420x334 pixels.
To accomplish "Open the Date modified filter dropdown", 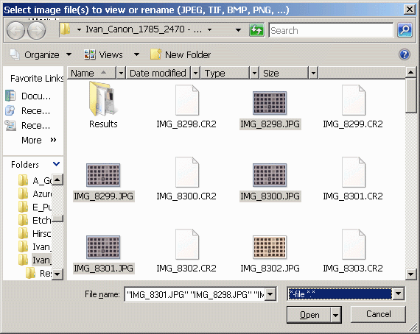I will (x=196, y=73).
